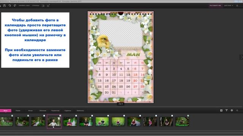Viewport: 243px width, 136px height.
Task: Uncheck the checkbox on the last forest thumbnail
Action: coord(188,116)
